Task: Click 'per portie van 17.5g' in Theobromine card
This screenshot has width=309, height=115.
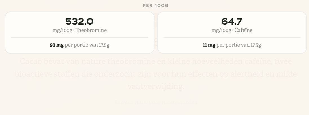Action: click(87, 45)
